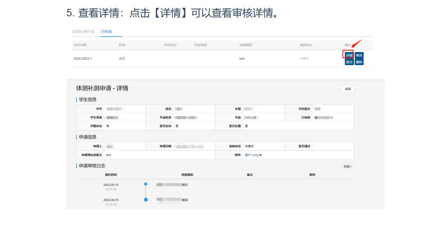This screenshot has height=233, width=448.
Task: Click the timeline dot for the 提交 entry
Action: [146, 184]
